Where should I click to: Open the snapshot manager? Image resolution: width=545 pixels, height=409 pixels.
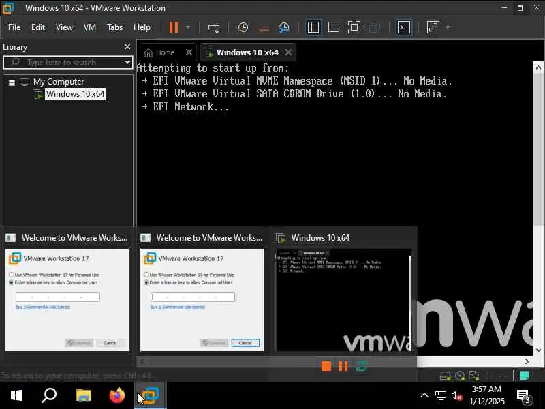pyautogui.click(x=284, y=27)
